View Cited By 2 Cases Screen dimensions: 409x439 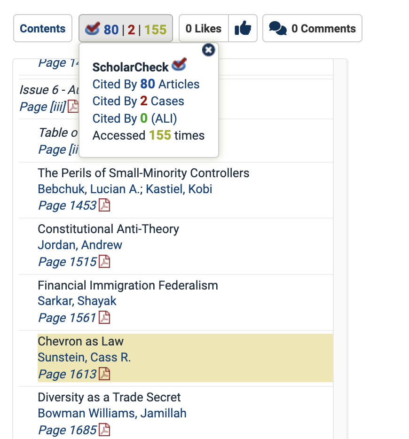(x=138, y=101)
